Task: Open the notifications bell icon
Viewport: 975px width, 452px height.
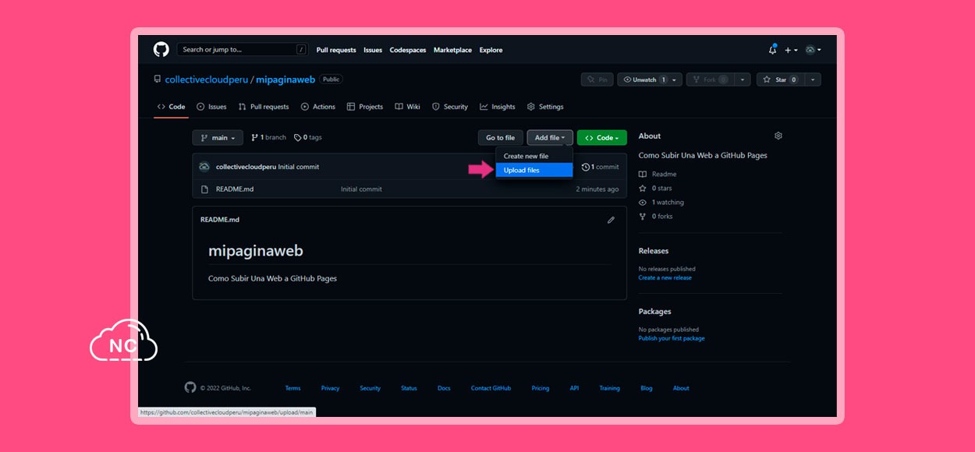Action: (772, 49)
